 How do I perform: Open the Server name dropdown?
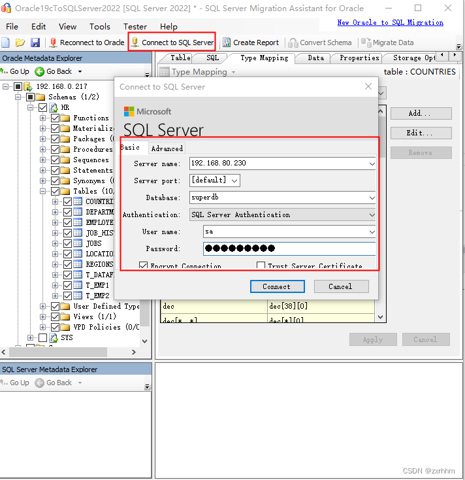pyautogui.click(x=372, y=163)
